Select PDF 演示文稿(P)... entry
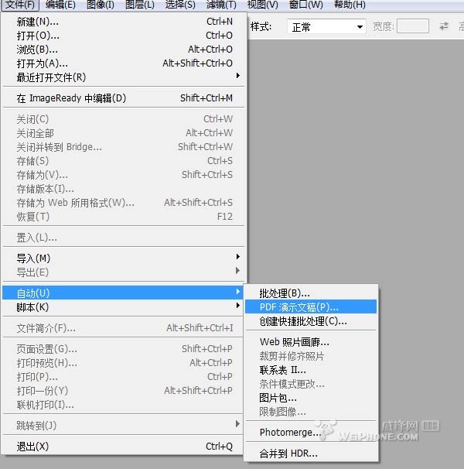Viewport: 464px width, 469px height. click(x=311, y=307)
